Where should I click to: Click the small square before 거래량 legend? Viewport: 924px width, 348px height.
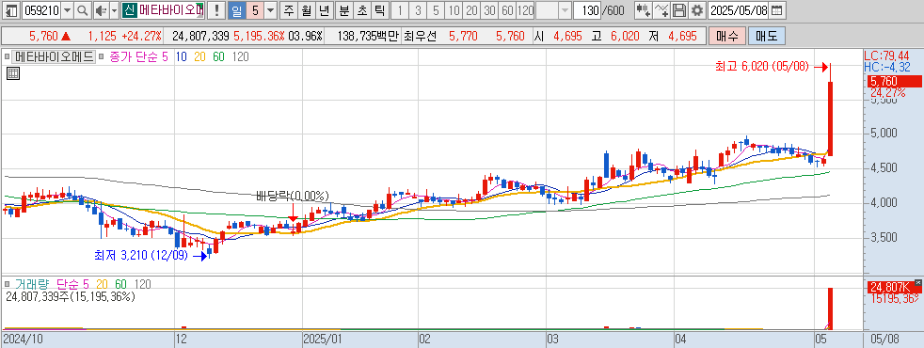[x=8, y=284]
